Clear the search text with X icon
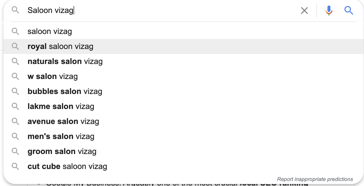This screenshot has height=186, width=364. tap(304, 10)
